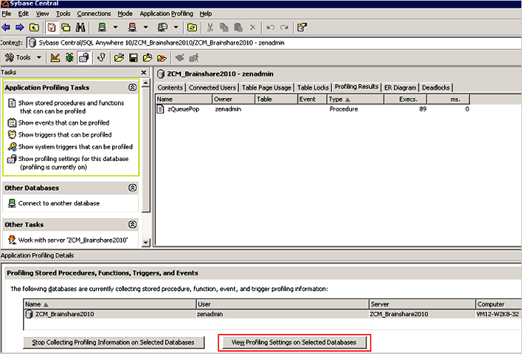Select the zQueuePop procedure row
This screenshot has width=522, height=354.
(313, 109)
